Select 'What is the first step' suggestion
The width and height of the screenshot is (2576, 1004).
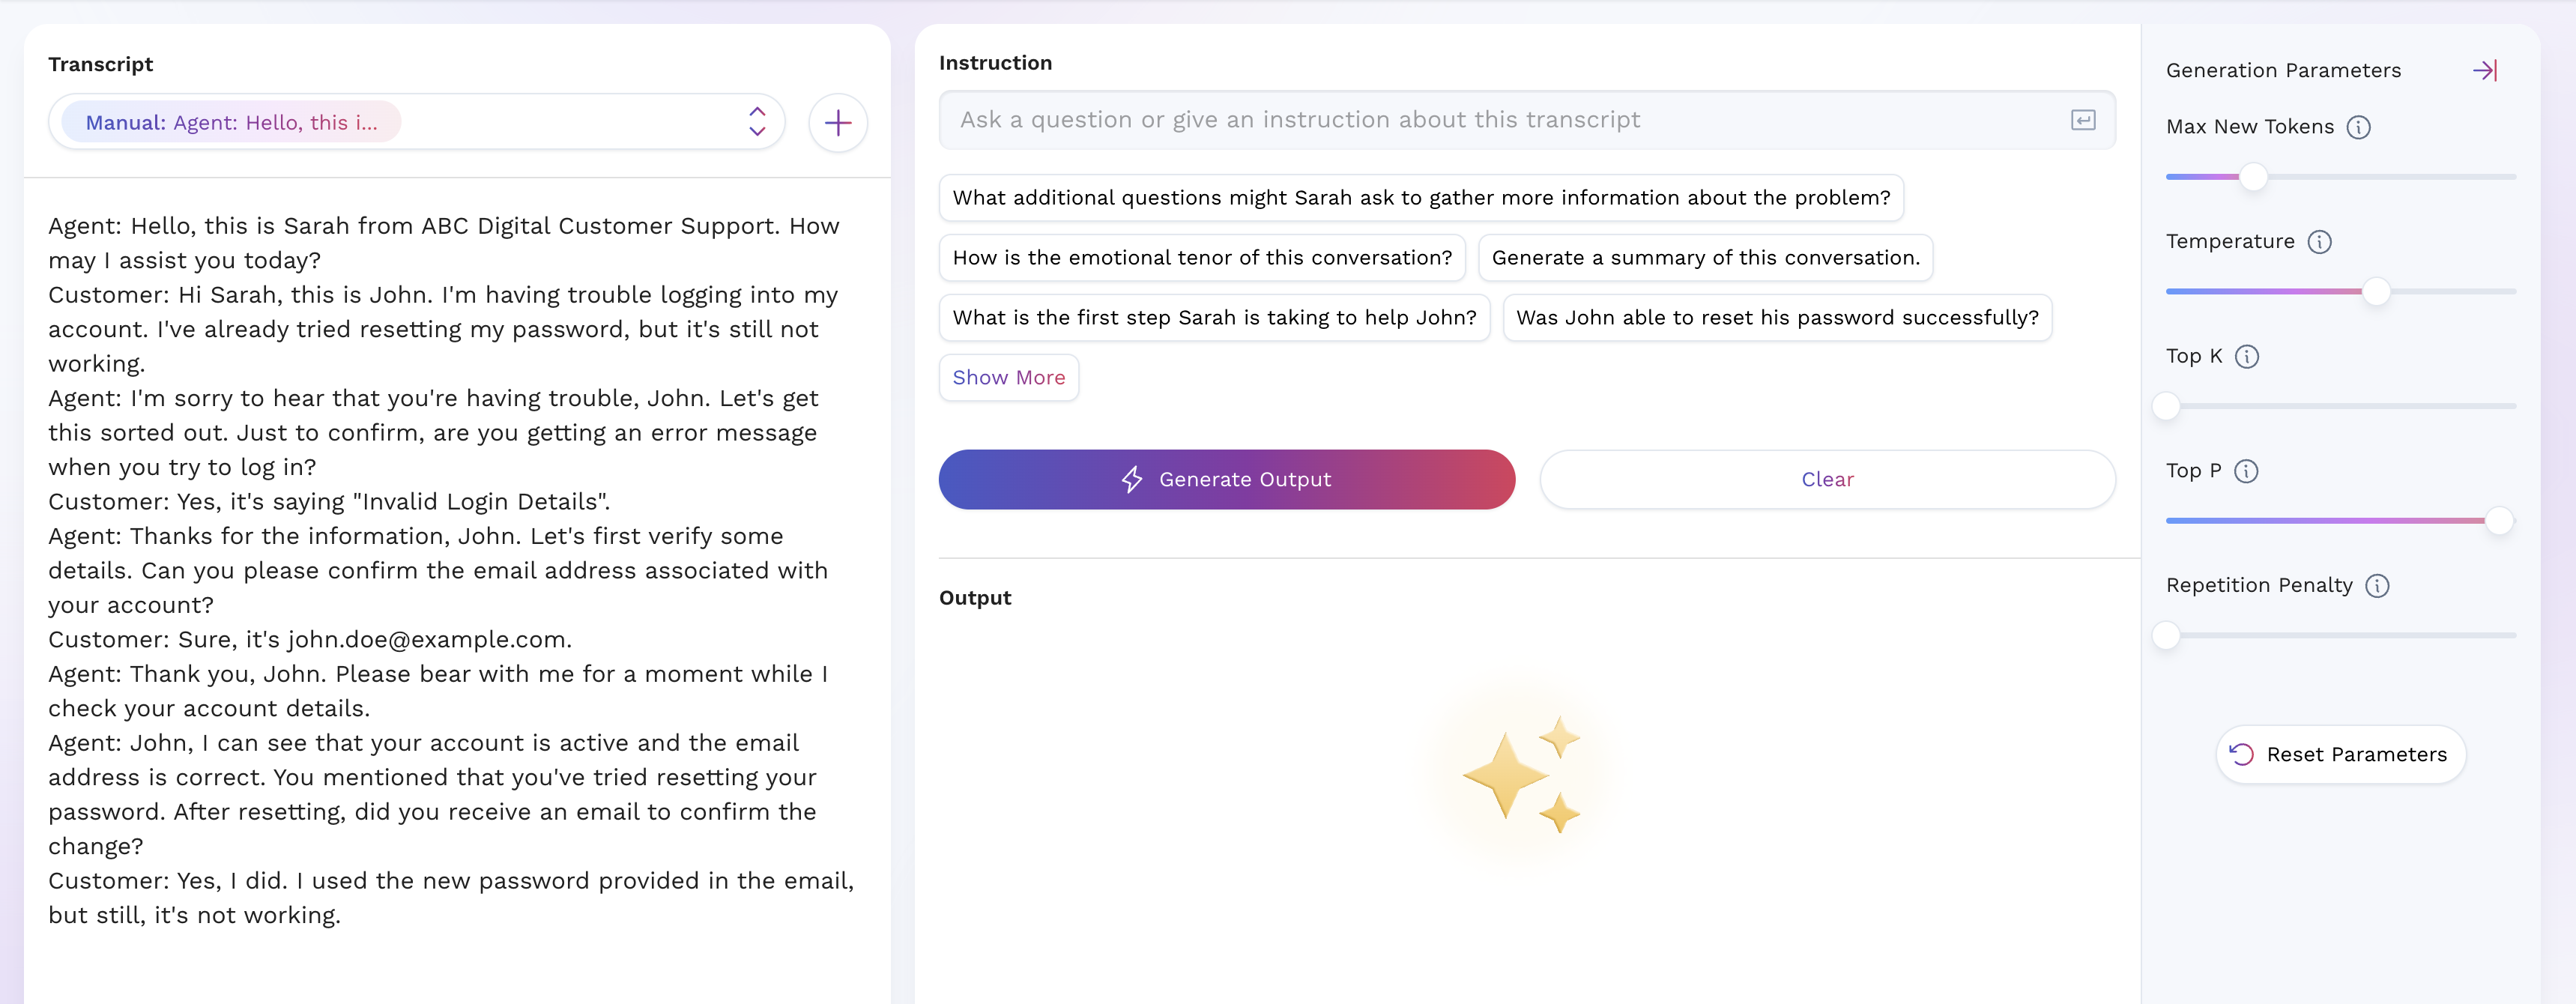[x=1213, y=318]
